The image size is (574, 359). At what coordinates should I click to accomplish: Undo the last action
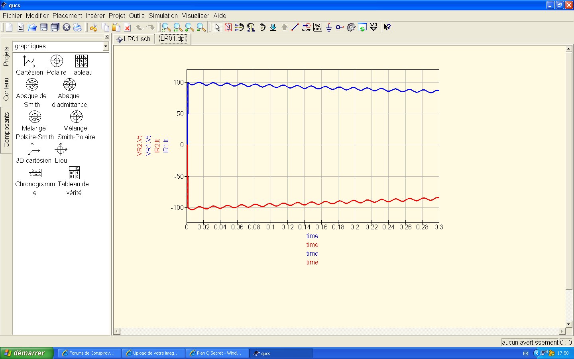[139, 27]
